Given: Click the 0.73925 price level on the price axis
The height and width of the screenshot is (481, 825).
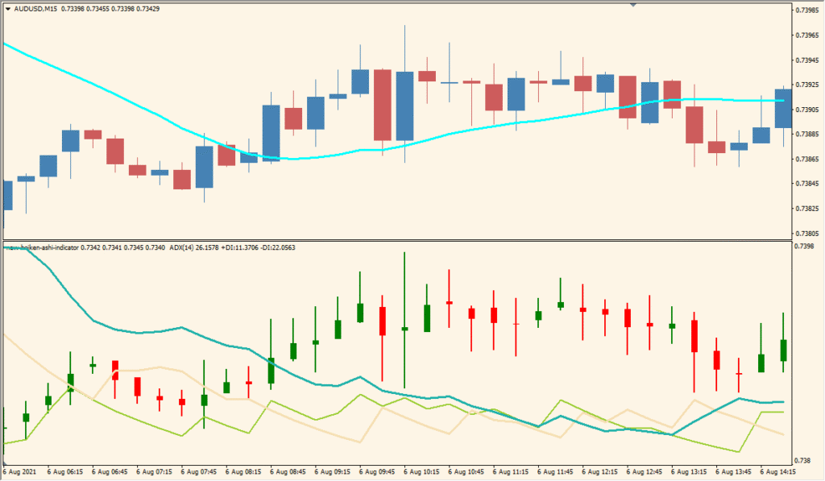Looking at the screenshot, I should click(807, 85).
